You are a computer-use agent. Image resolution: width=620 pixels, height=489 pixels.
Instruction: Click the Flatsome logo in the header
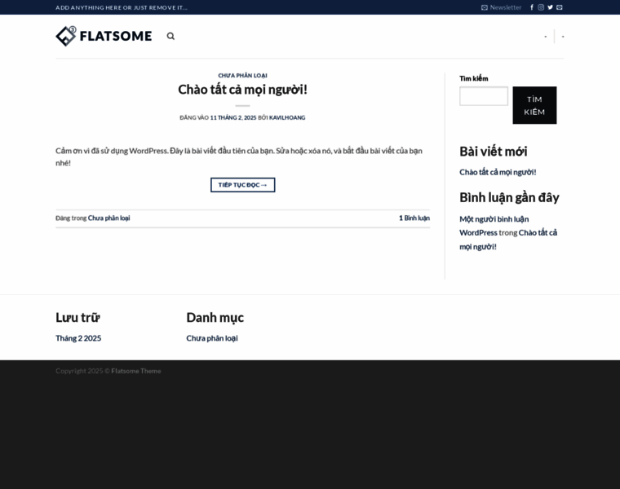[x=104, y=36]
